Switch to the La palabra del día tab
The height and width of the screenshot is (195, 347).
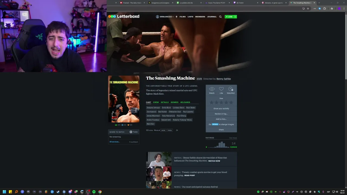(189, 3)
